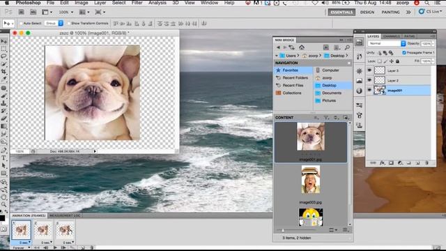Click the lock all padlock icon

[397, 61]
